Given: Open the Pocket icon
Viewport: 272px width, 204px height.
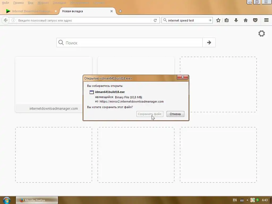Looking at the screenshot, I should point(255,20).
